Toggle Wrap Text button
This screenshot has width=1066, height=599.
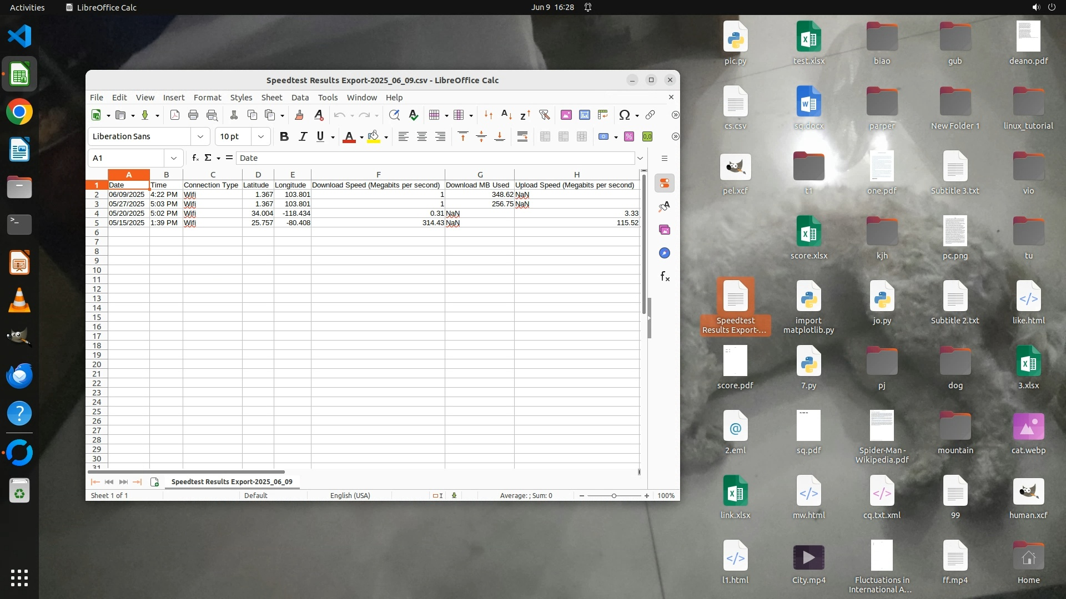[x=522, y=136]
